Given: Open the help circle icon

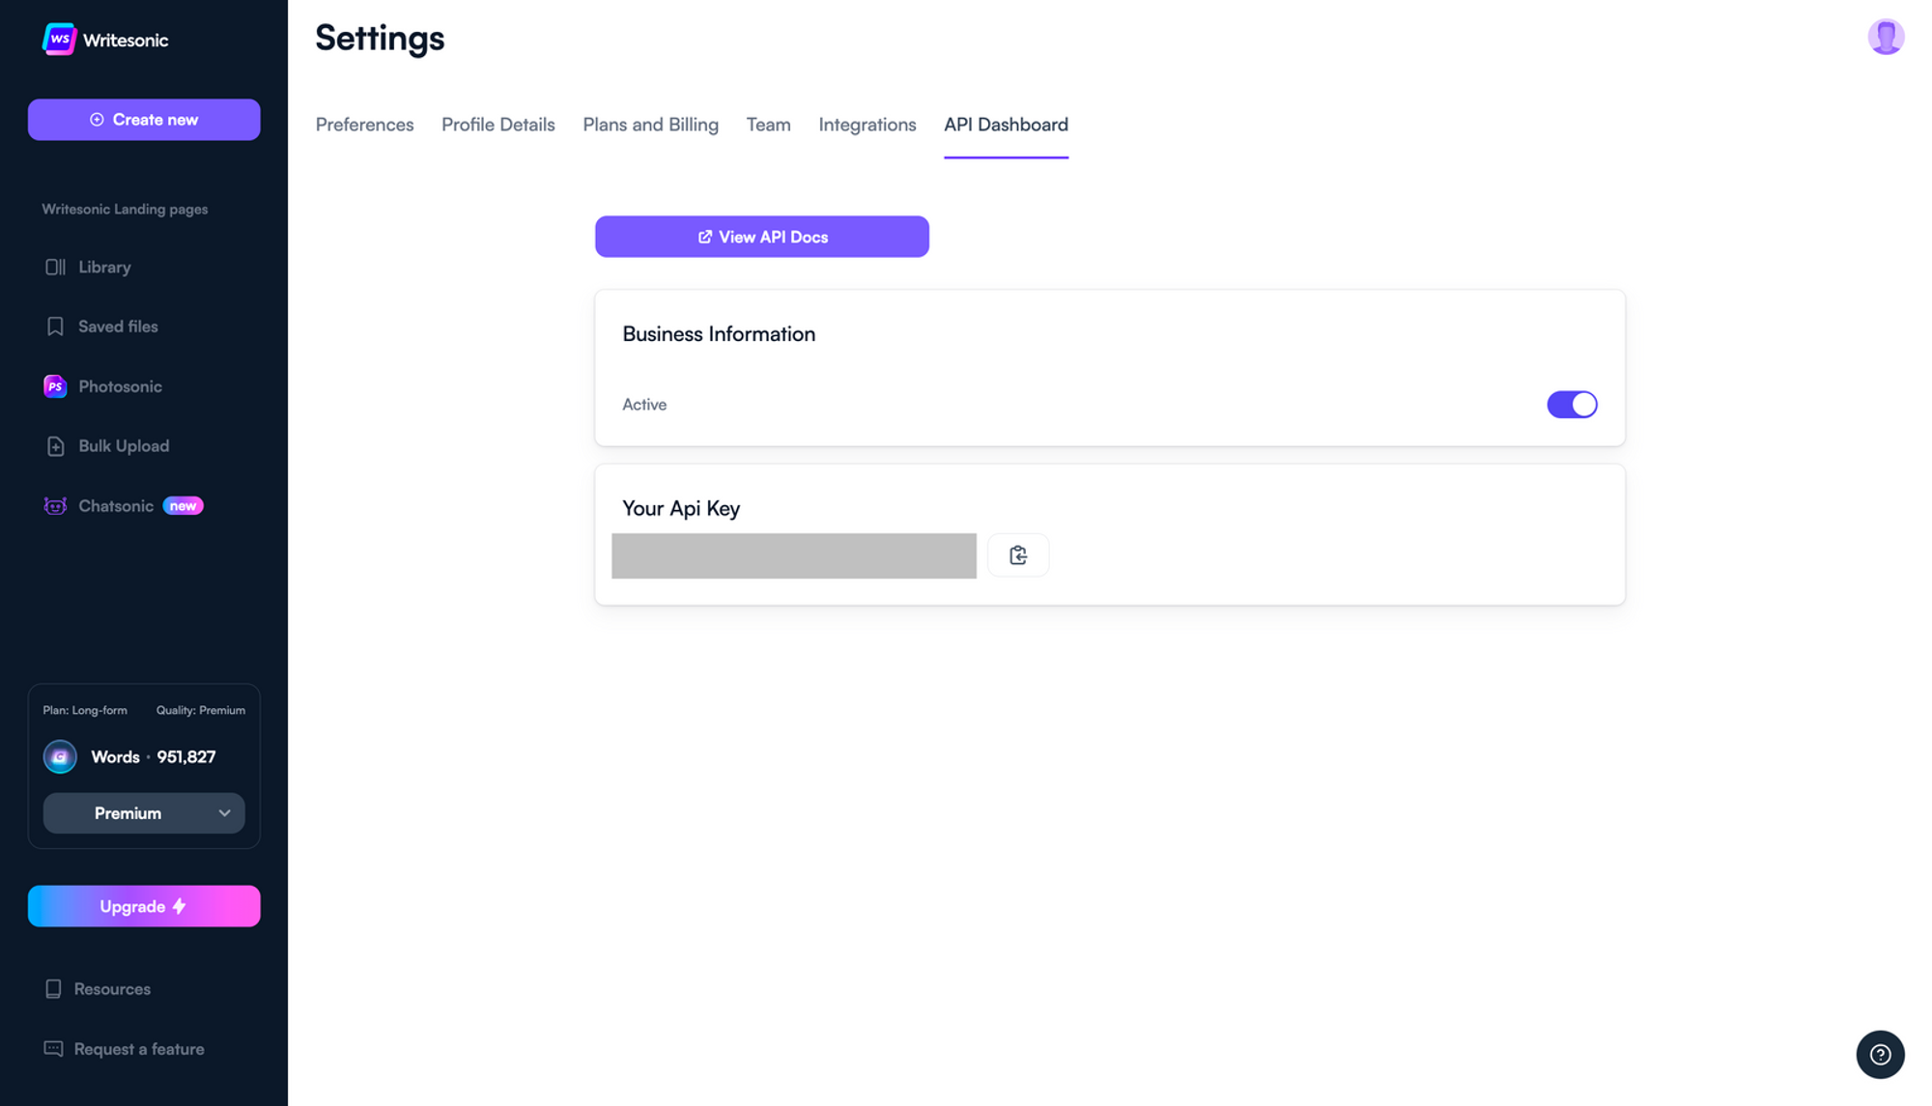Looking at the screenshot, I should click(1880, 1054).
